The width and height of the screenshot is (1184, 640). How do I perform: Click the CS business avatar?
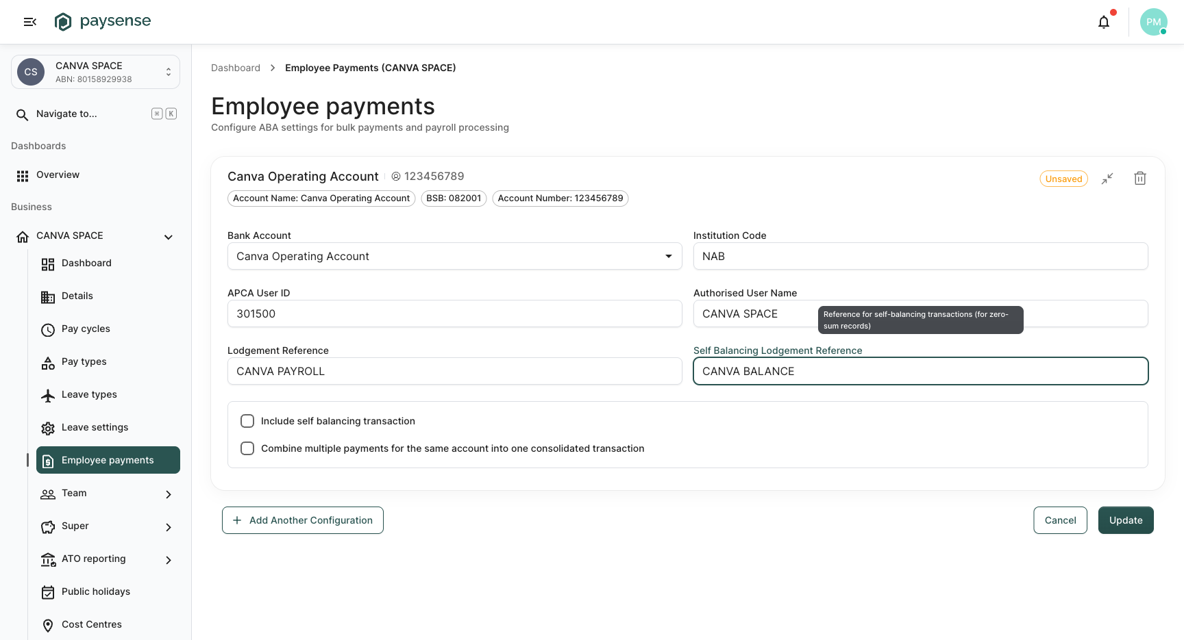tap(31, 72)
